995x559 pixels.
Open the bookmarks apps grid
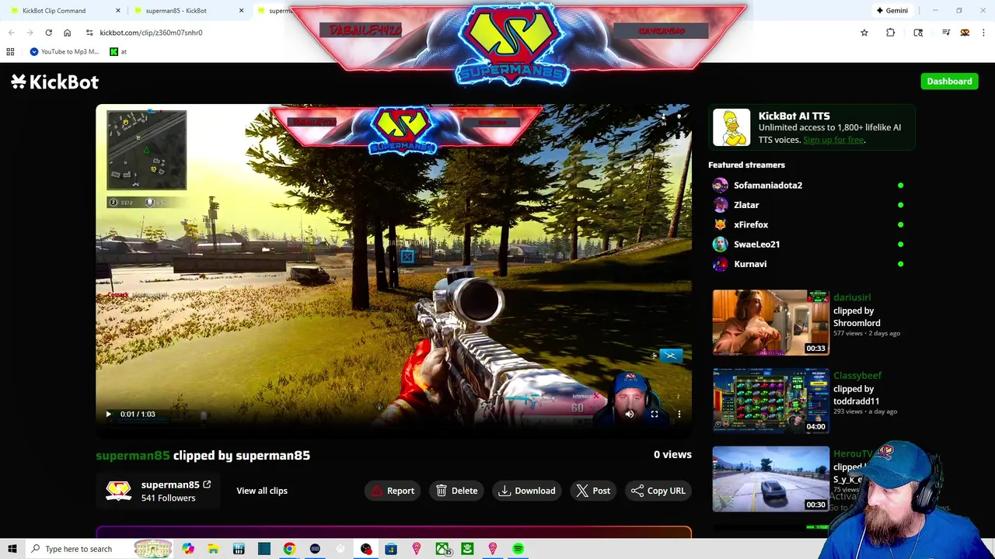pyautogui.click(x=10, y=52)
